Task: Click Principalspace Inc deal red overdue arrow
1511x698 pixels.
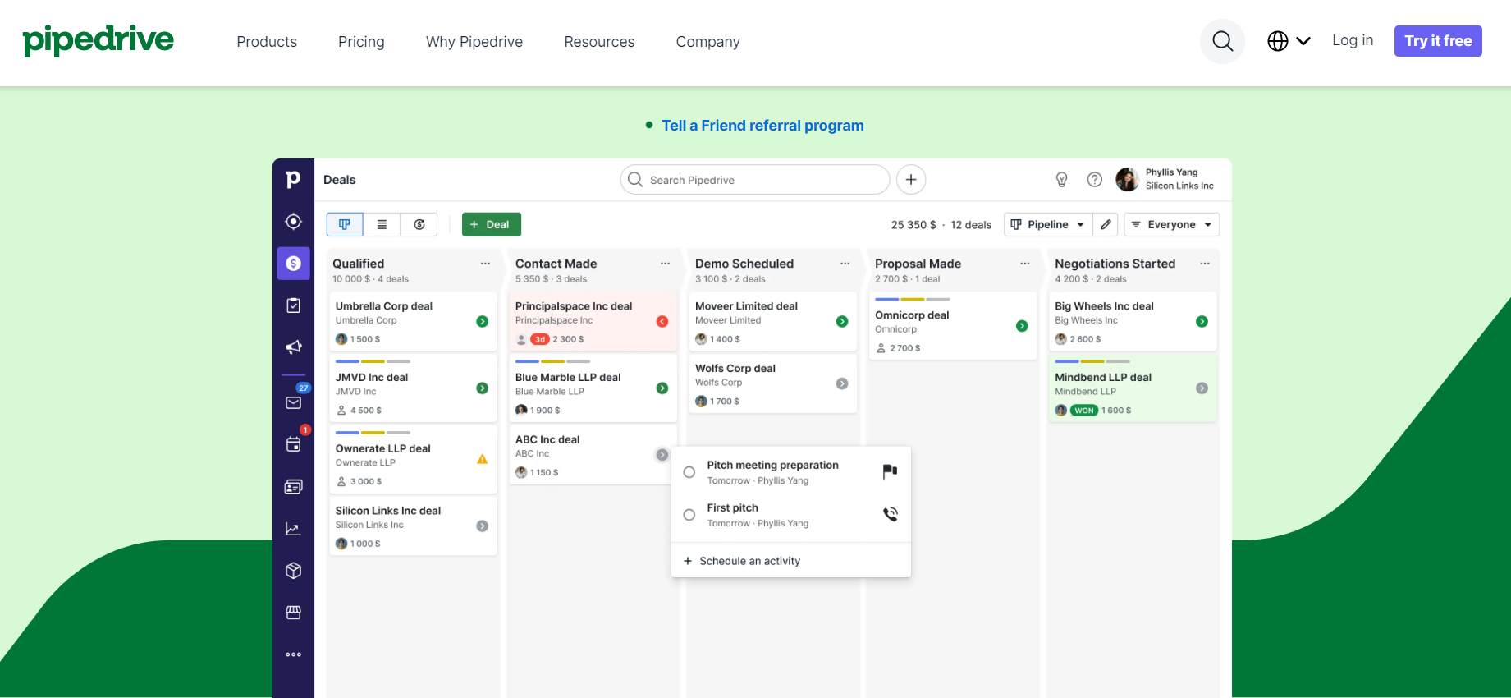Action: (662, 322)
